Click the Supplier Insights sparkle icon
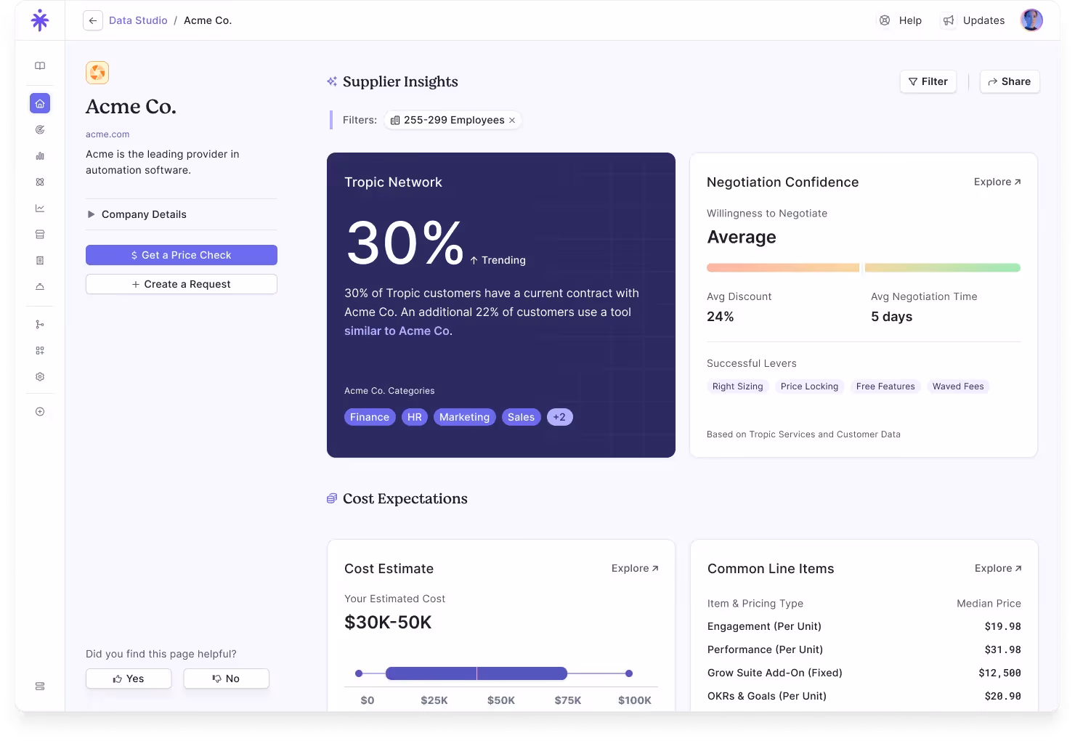The width and height of the screenshot is (1075, 741). pyautogui.click(x=332, y=81)
